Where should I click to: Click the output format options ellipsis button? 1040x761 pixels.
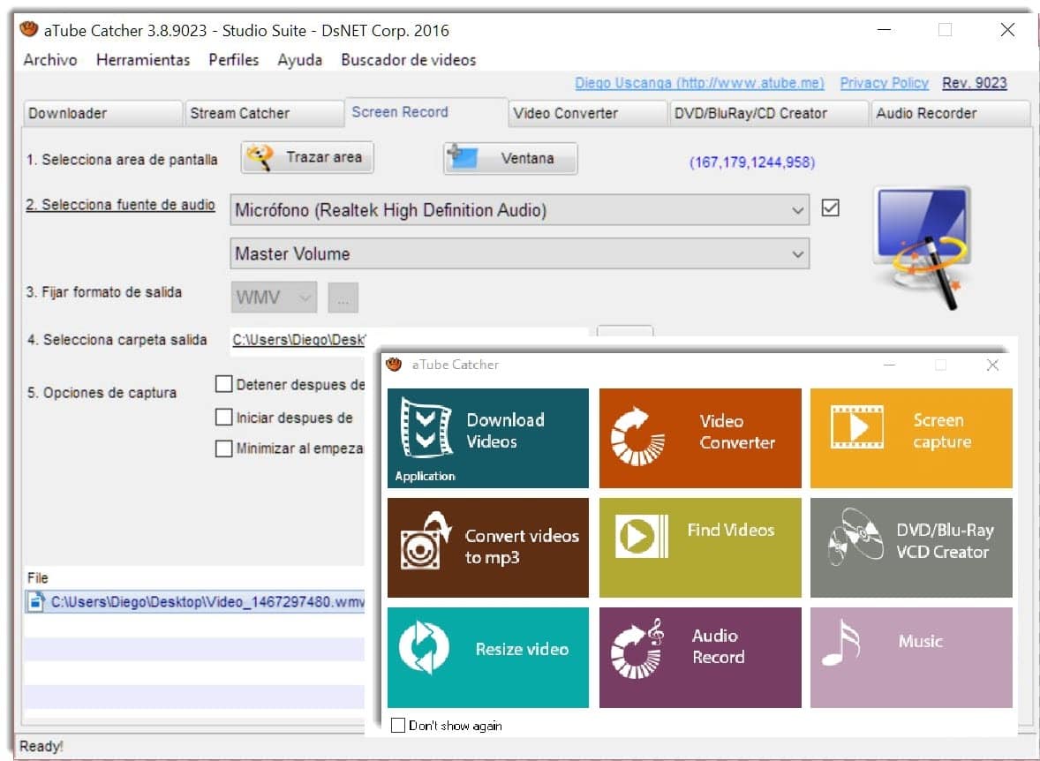tap(343, 298)
